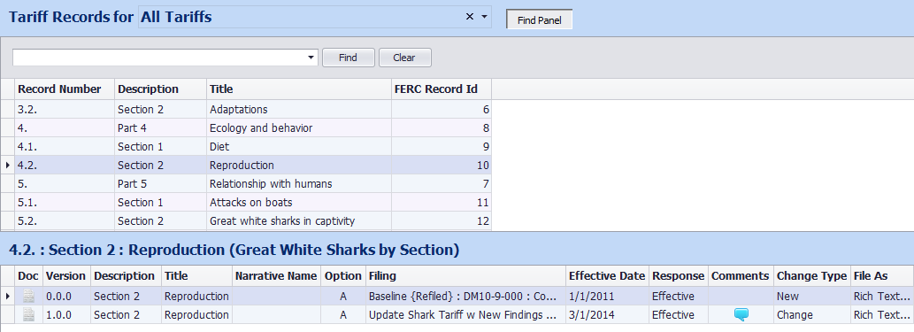
Task: Click Update Shark Tariff filing cell
Action: click(465, 315)
